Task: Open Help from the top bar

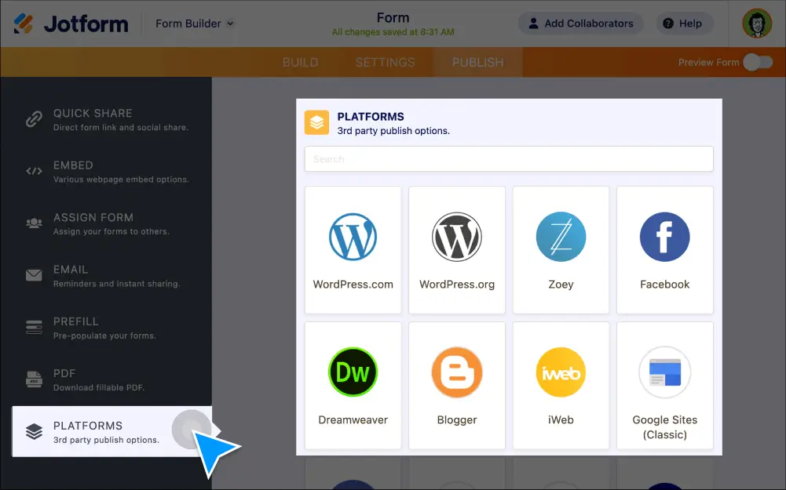Action: point(684,24)
